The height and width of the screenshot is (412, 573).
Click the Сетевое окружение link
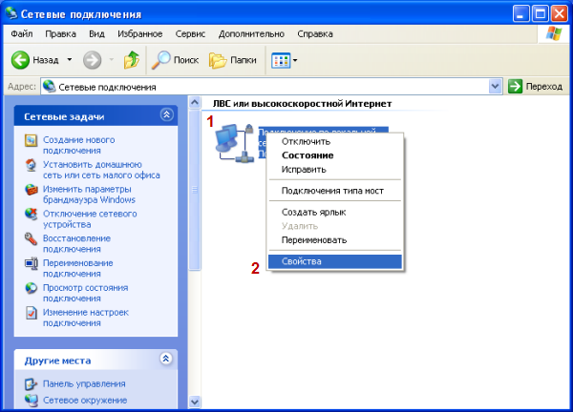click(85, 401)
